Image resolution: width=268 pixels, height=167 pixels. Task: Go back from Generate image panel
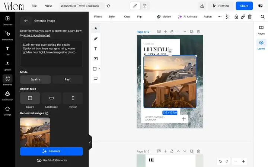point(26,21)
